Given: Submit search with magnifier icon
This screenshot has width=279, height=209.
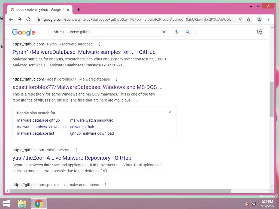Looking at the screenshot, I should [x=187, y=32].
